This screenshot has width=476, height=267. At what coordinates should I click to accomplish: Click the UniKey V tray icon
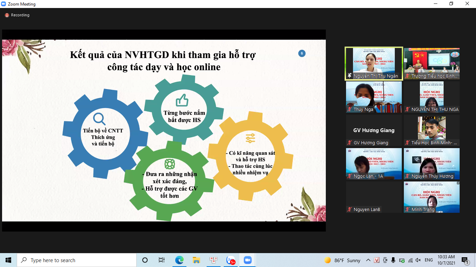pos(377,260)
